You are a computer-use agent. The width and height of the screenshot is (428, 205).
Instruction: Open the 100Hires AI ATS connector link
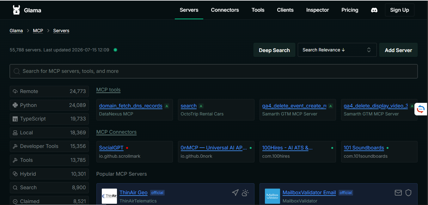tap(287, 148)
